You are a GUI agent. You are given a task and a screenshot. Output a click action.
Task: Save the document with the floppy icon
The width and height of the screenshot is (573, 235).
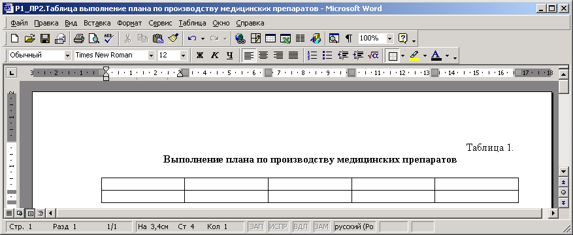(44, 38)
